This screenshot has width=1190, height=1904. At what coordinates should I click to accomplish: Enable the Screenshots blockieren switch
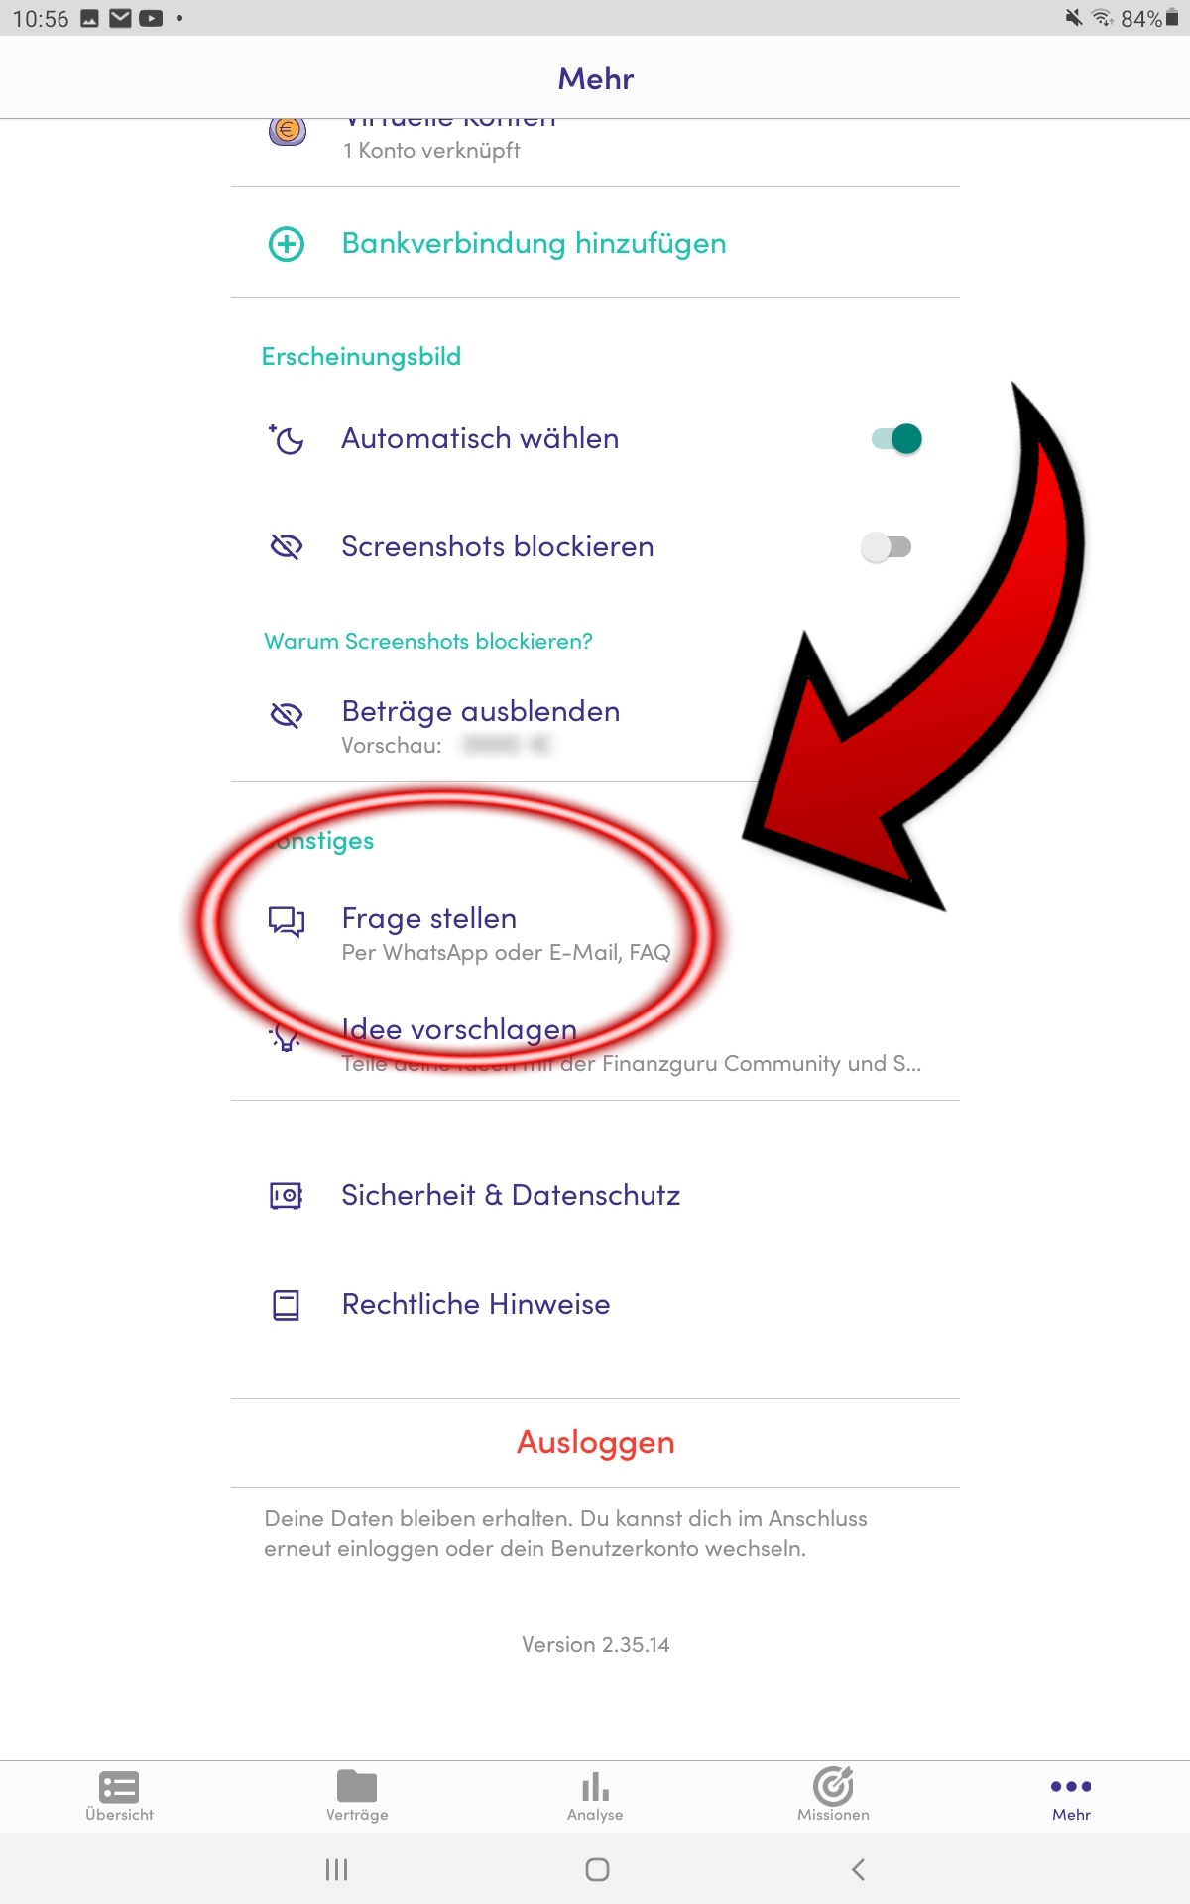coord(887,547)
